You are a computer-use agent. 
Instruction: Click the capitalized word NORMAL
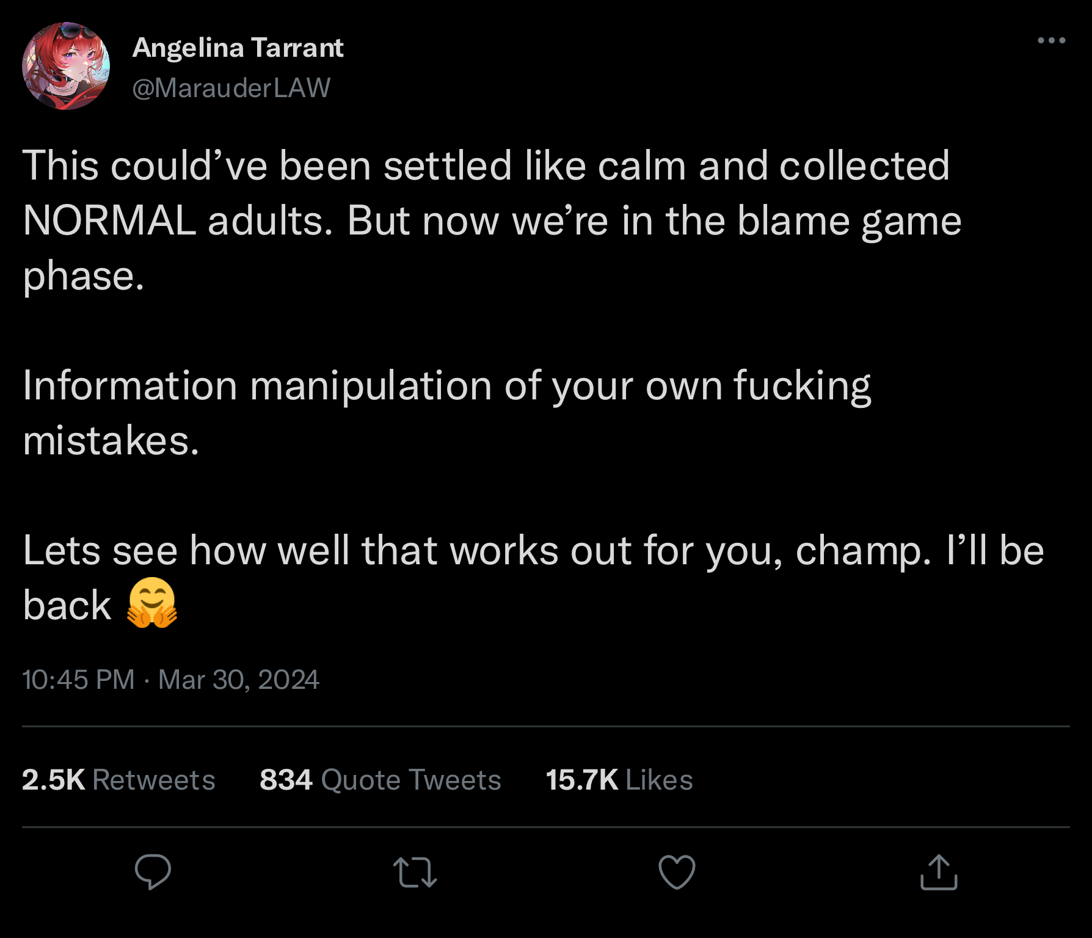coord(109,220)
